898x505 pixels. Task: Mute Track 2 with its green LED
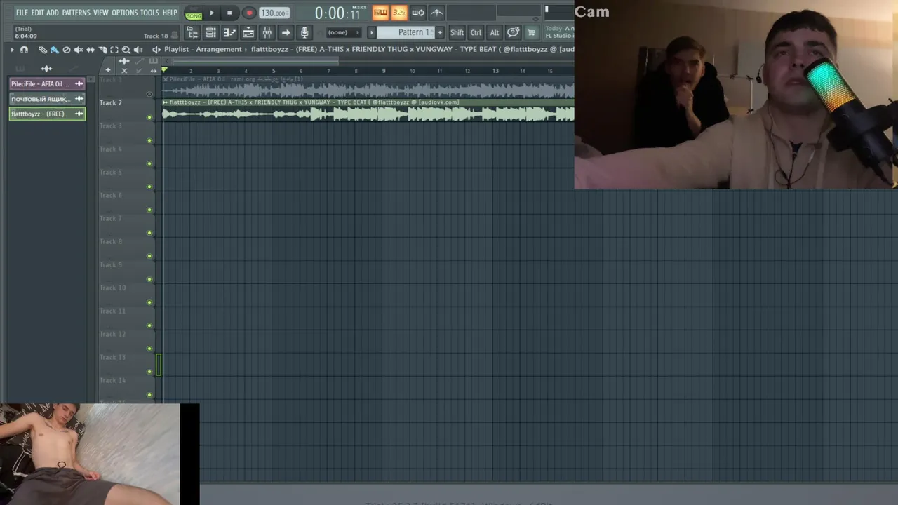149,117
